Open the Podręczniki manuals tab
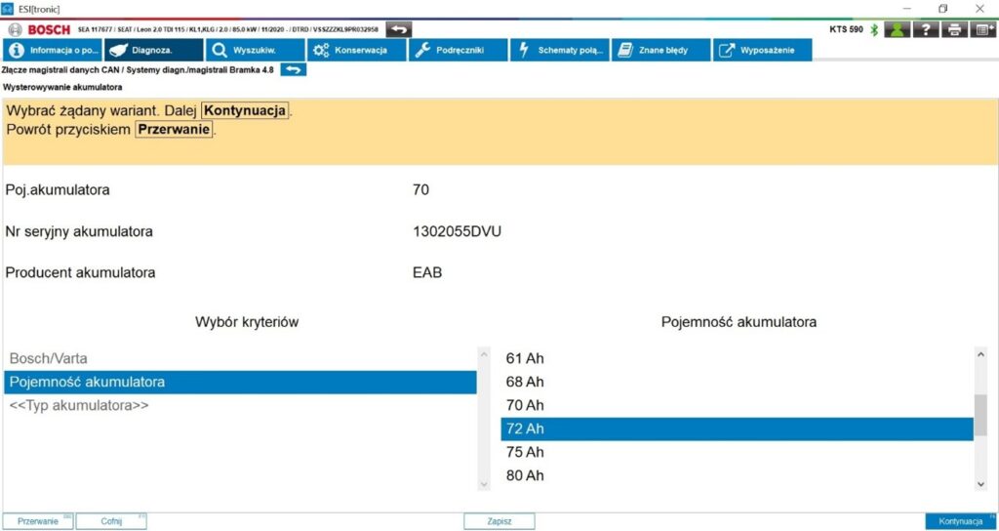 point(457,50)
